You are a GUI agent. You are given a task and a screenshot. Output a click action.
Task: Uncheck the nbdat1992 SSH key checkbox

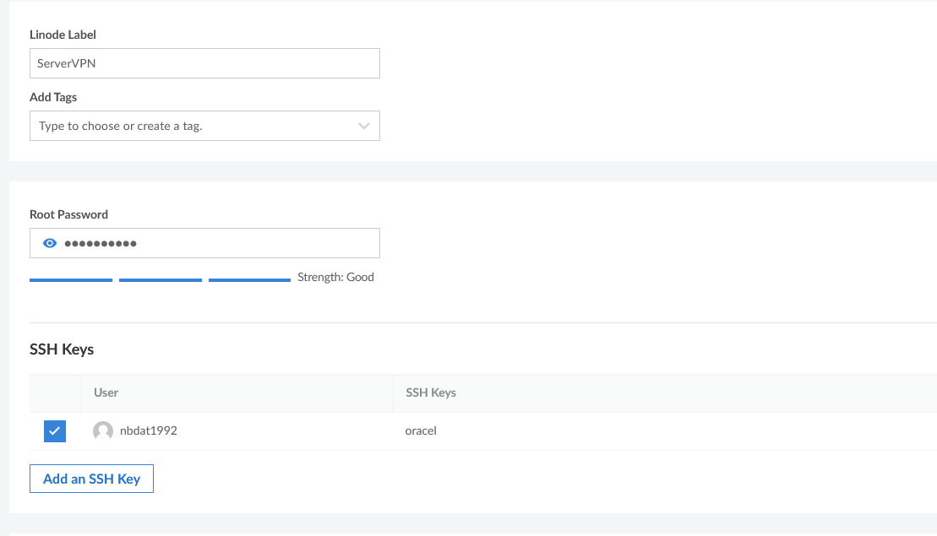click(55, 431)
